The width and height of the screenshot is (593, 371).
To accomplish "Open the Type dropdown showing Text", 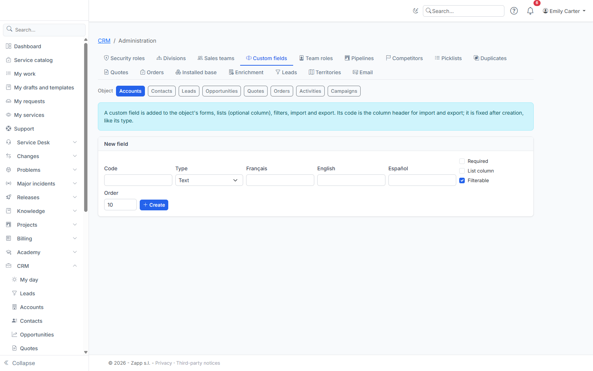I will pyautogui.click(x=209, y=180).
